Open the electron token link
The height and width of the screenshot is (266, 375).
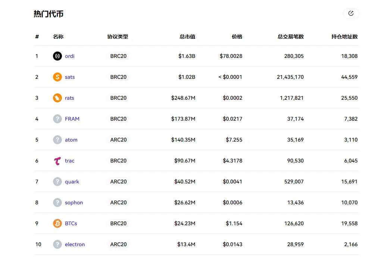(x=75, y=244)
